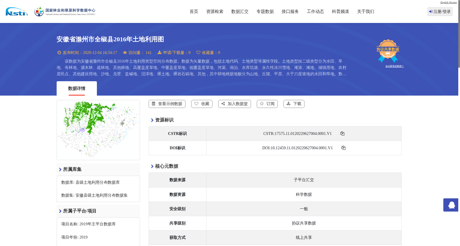The width and height of the screenshot is (460, 246).
Task: Open the 数据汇交 menu
Action: [240, 11]
